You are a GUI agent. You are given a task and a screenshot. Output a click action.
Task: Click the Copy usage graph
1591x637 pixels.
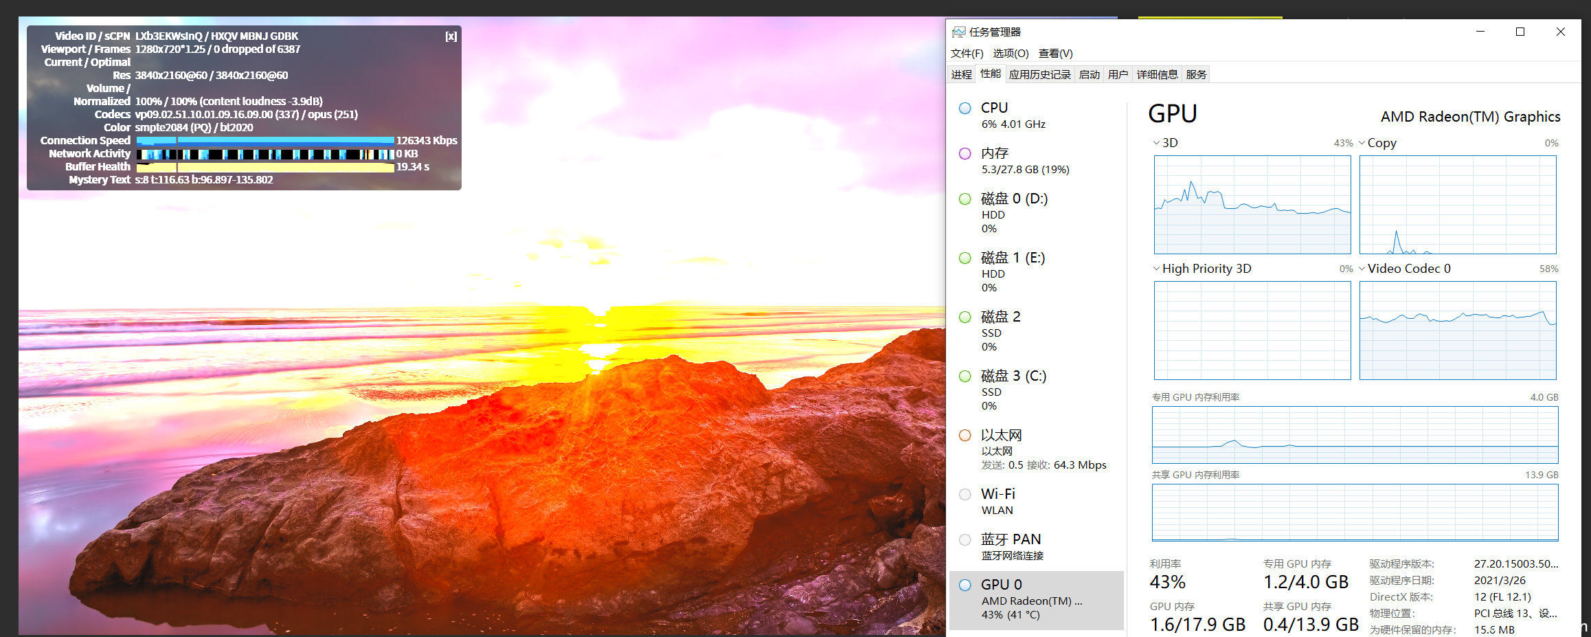point(1458,205)
